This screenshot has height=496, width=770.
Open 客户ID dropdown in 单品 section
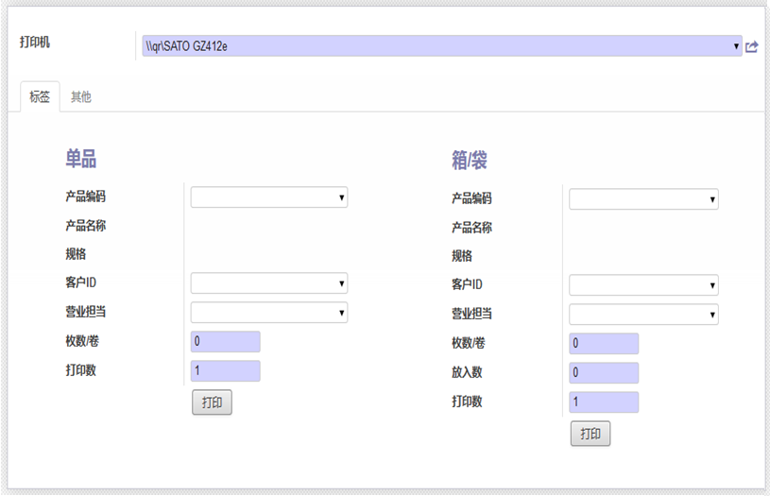(x=269, y=283)
